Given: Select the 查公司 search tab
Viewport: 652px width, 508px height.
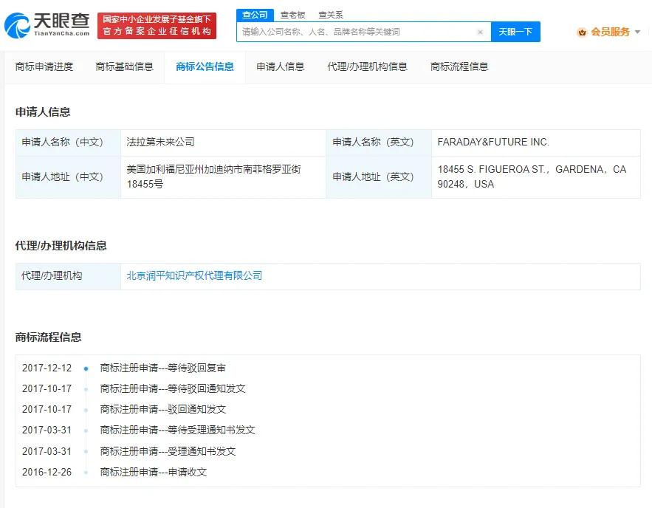Looking at the screenshot, I should tap(255, 15).
